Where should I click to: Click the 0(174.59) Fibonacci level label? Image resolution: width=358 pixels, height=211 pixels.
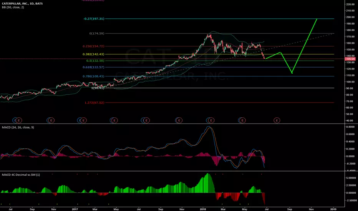click(96, 33)
